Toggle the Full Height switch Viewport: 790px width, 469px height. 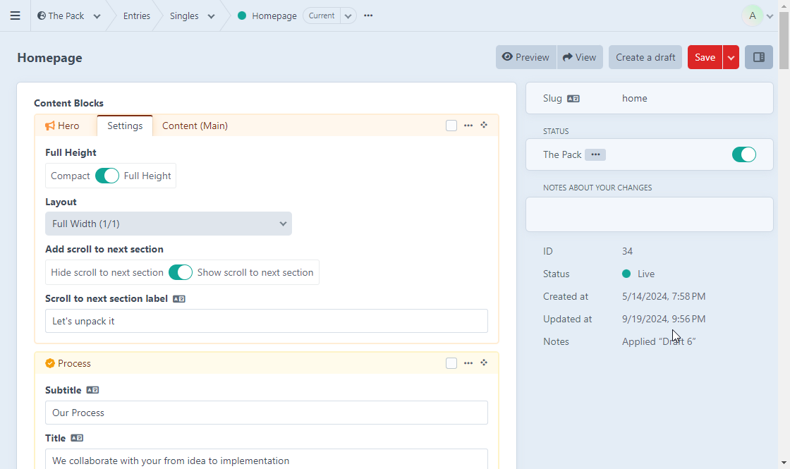click(x=107, y=176)
